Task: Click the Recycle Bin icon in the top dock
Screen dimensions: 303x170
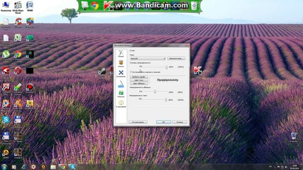Action: point(194,6)
